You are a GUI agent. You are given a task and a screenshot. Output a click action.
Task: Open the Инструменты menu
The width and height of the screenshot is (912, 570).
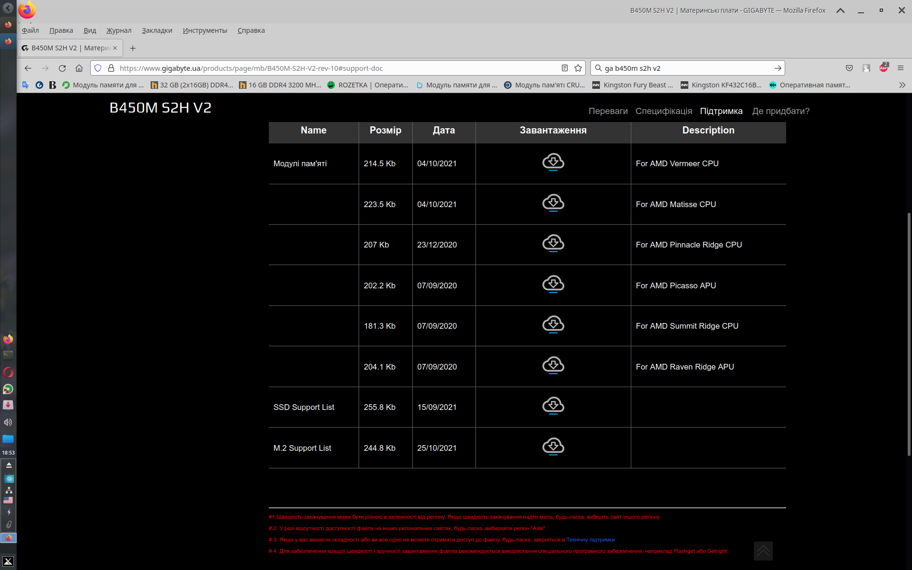click(205, 30)
